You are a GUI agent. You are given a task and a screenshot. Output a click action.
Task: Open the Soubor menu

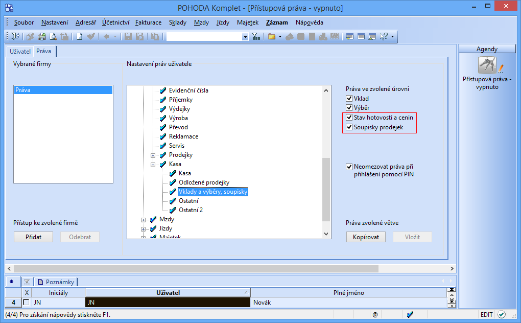[24, 22]
